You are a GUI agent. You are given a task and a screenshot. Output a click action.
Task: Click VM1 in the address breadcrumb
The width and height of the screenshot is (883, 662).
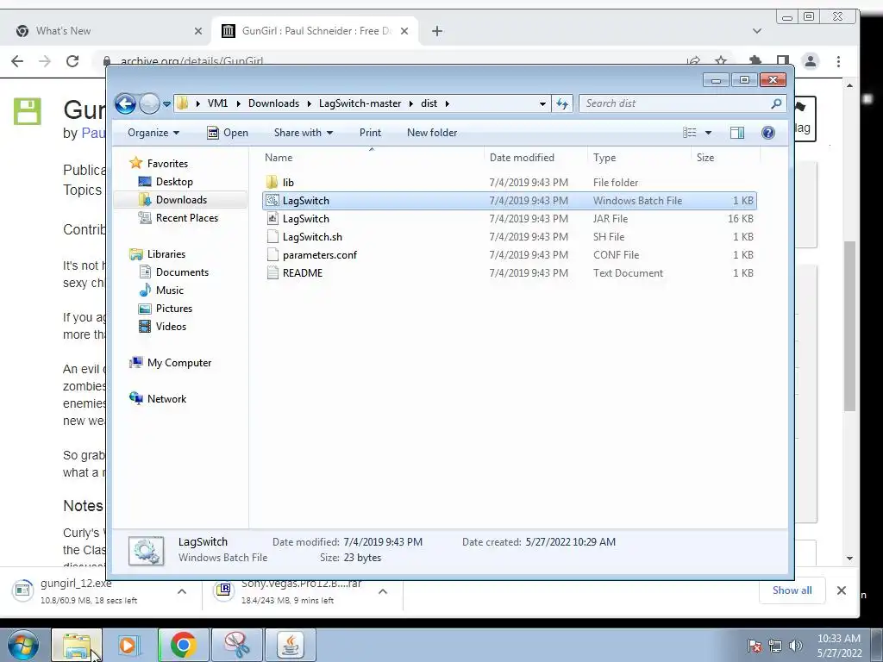point(217,103)
